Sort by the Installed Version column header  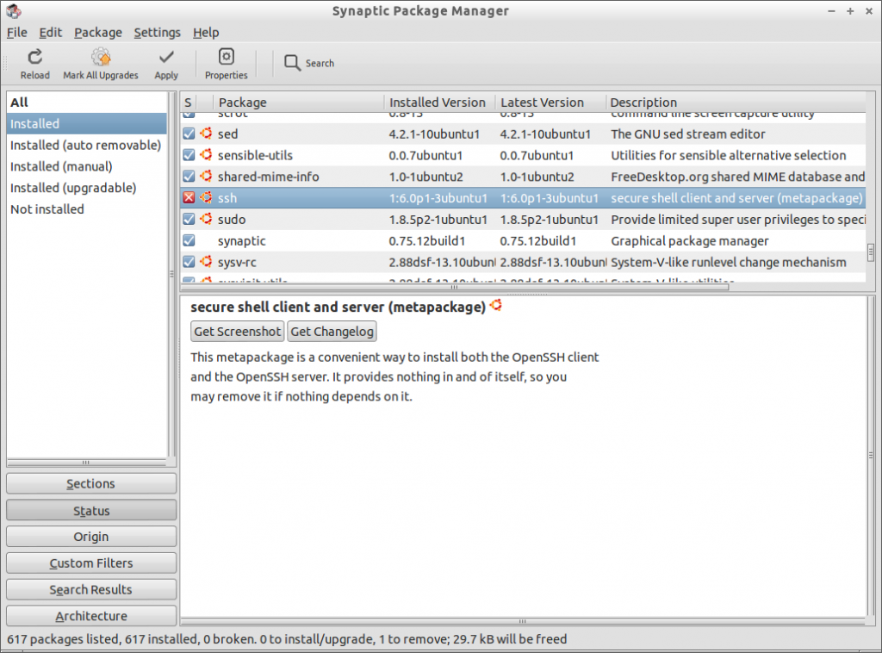coord(438,103)
